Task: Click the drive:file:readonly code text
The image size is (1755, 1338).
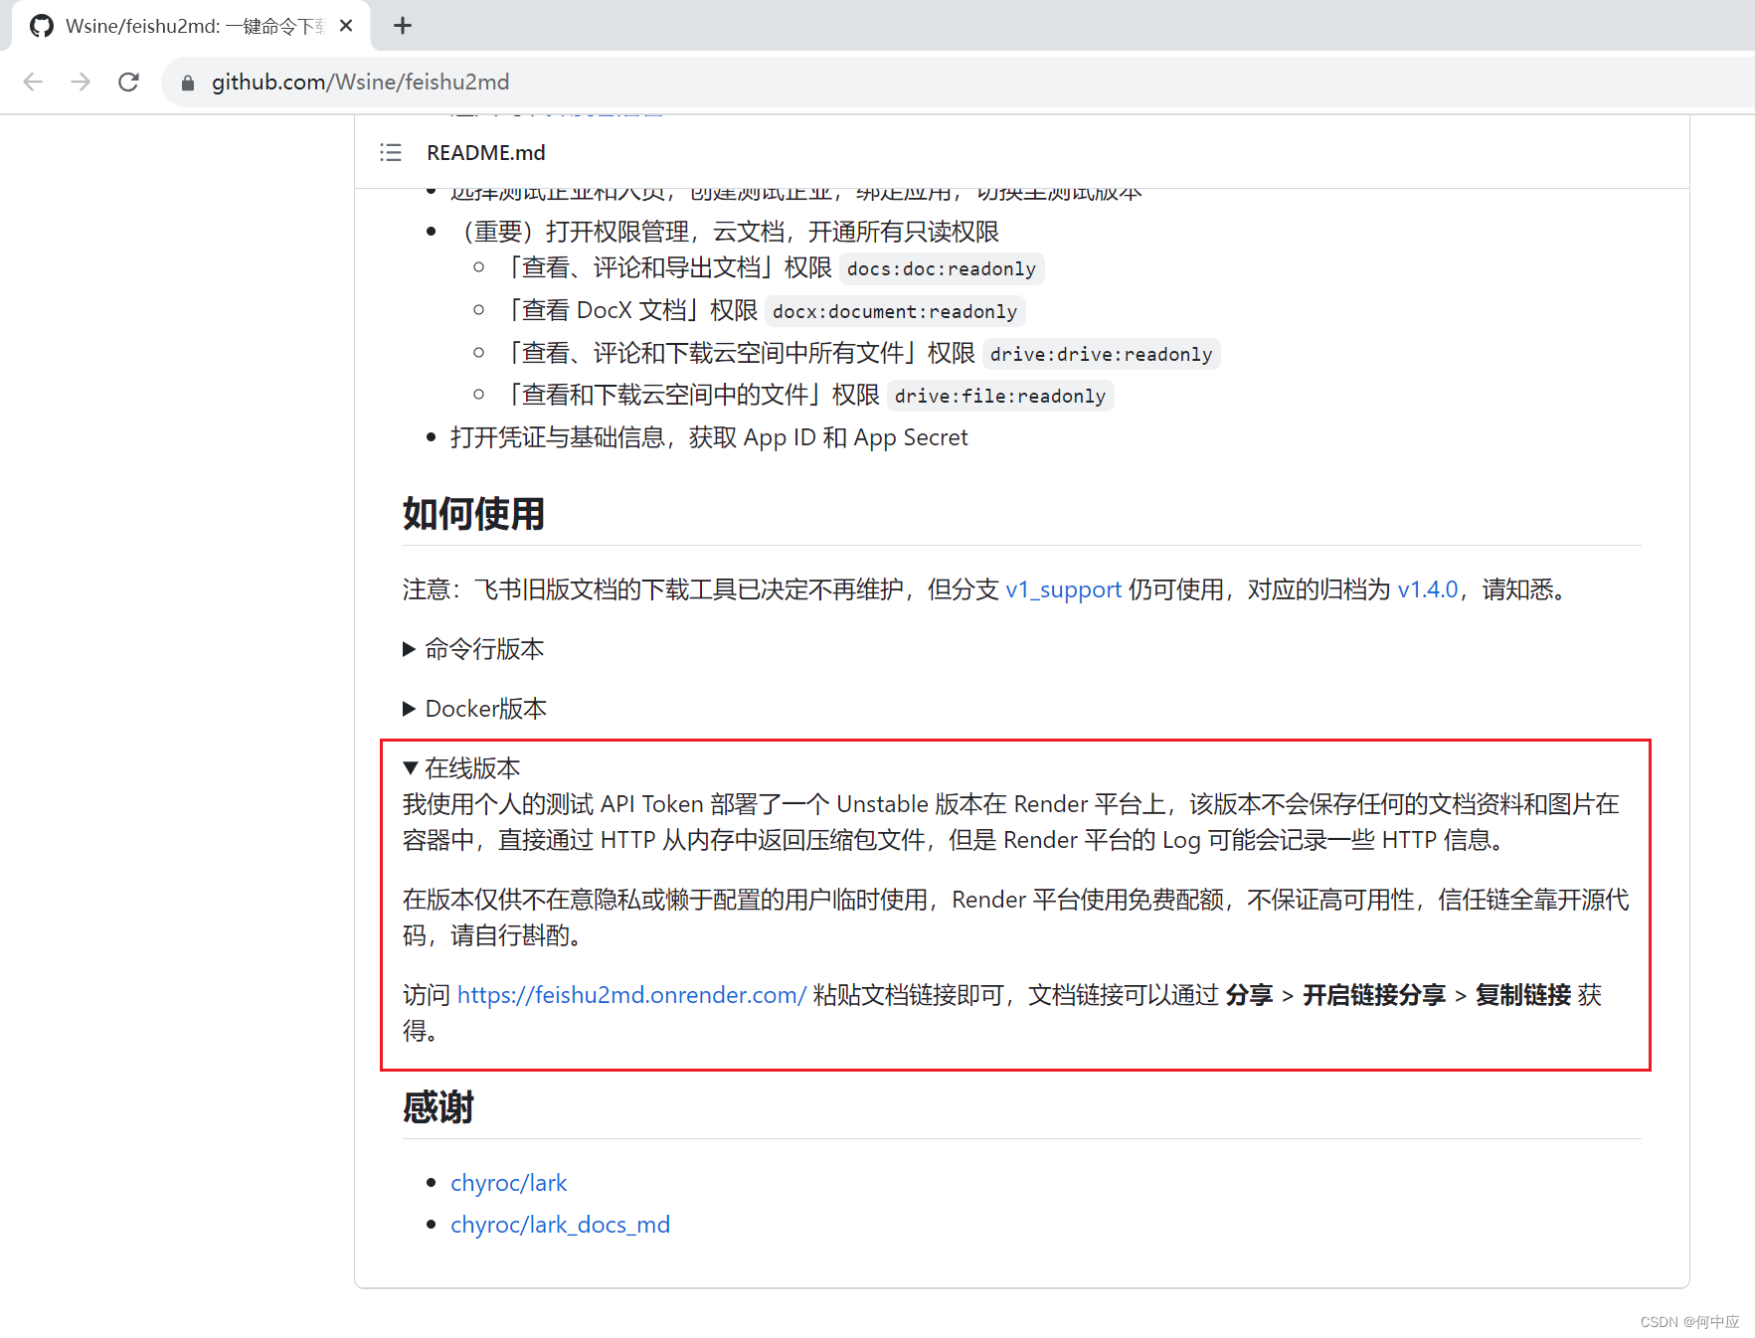Action: 999,396
